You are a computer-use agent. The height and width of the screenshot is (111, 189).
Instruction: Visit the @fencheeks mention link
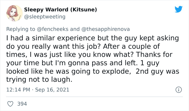coord(53,29)
